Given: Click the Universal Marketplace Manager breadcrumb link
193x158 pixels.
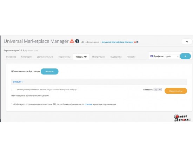Looking at the screenshot, I should coord(118,42).
